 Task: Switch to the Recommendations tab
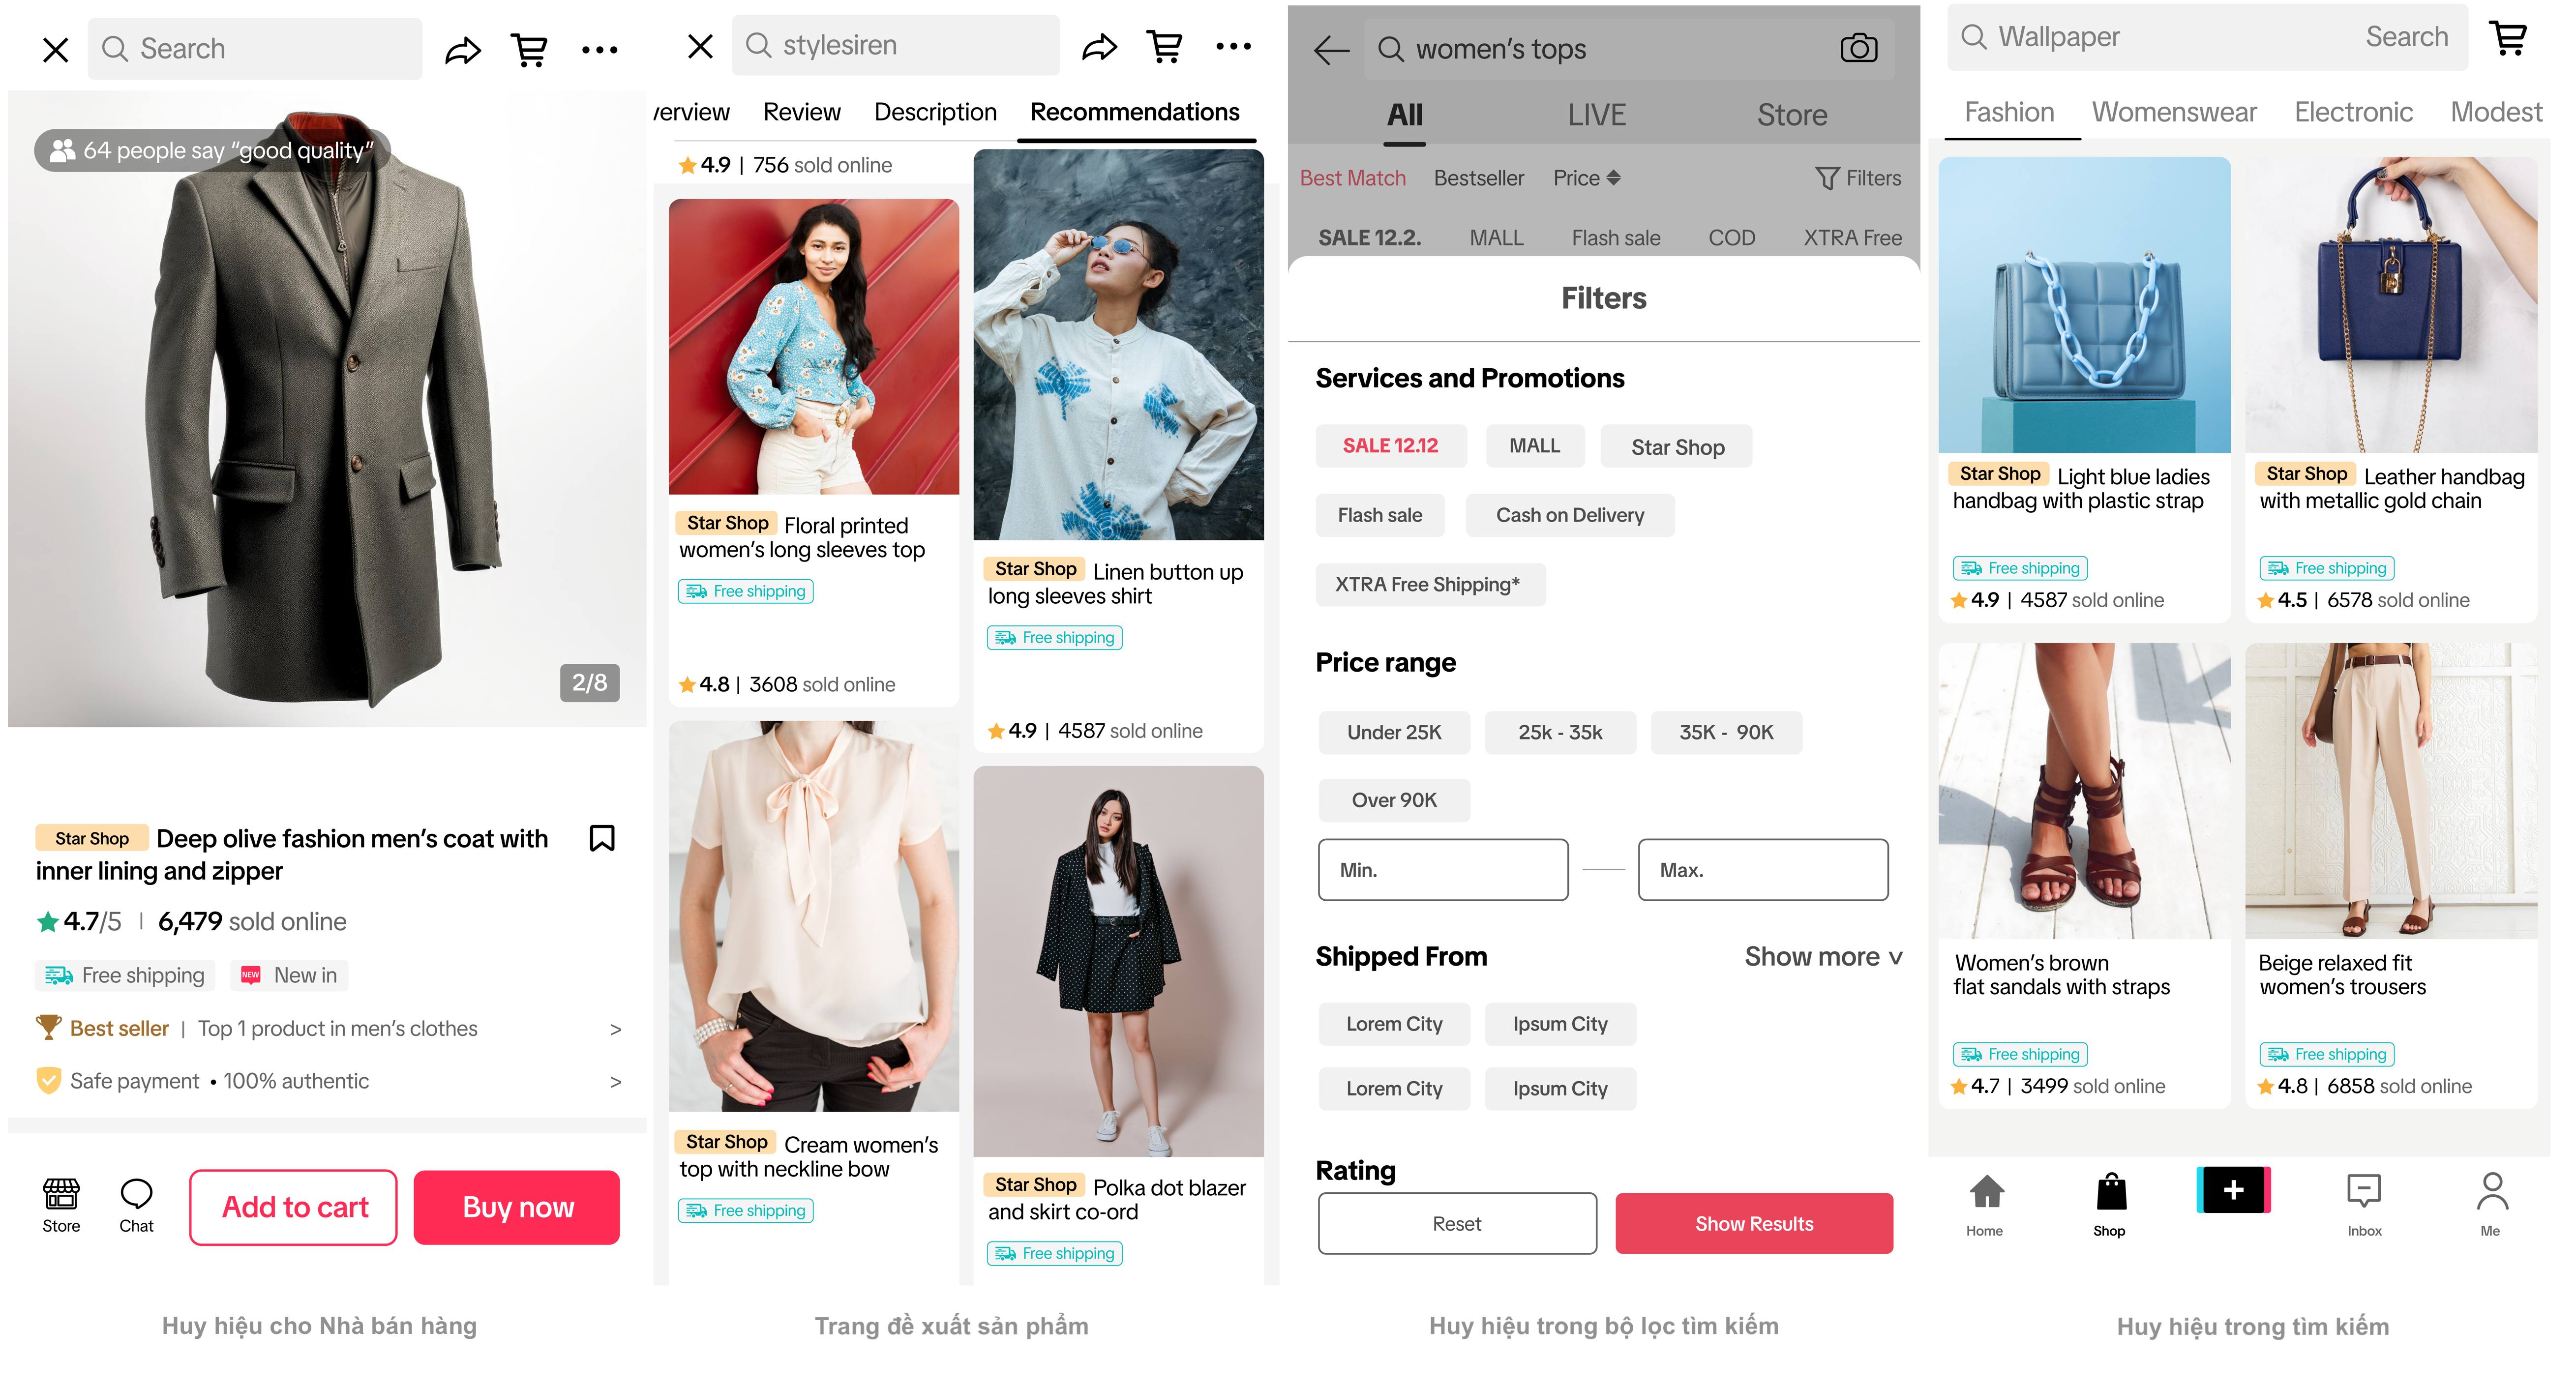click(1134, 112)
